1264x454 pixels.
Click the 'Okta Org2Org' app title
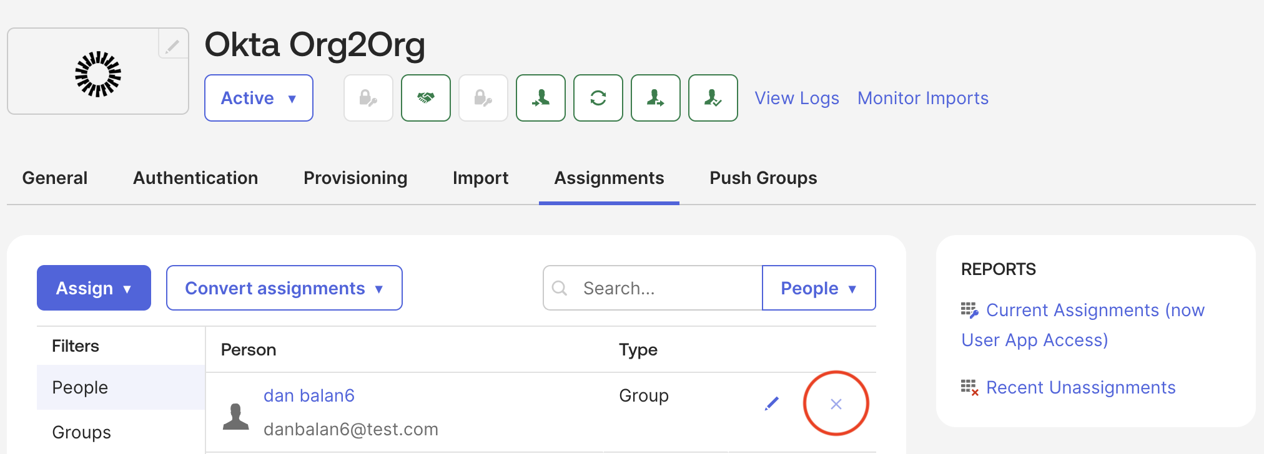tap(315, 45)
